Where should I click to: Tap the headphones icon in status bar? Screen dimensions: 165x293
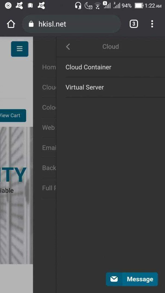click(78, 6)
